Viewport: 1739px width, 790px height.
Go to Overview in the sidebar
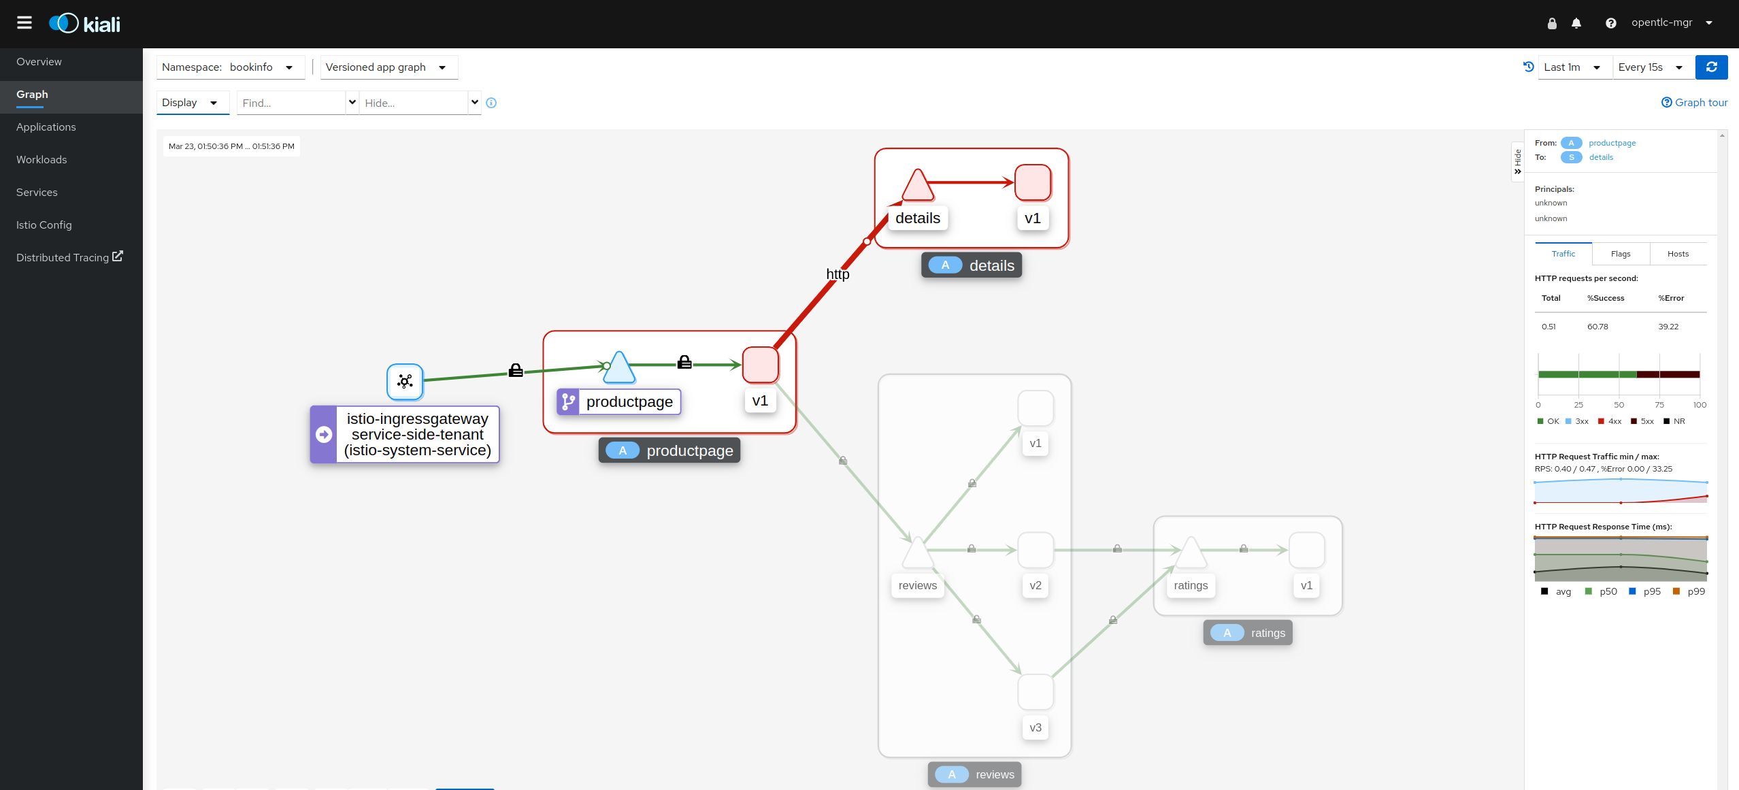71,62
